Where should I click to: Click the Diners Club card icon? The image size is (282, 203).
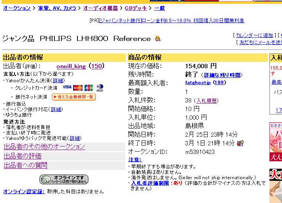pyautogui.click(x=100, y=88)
